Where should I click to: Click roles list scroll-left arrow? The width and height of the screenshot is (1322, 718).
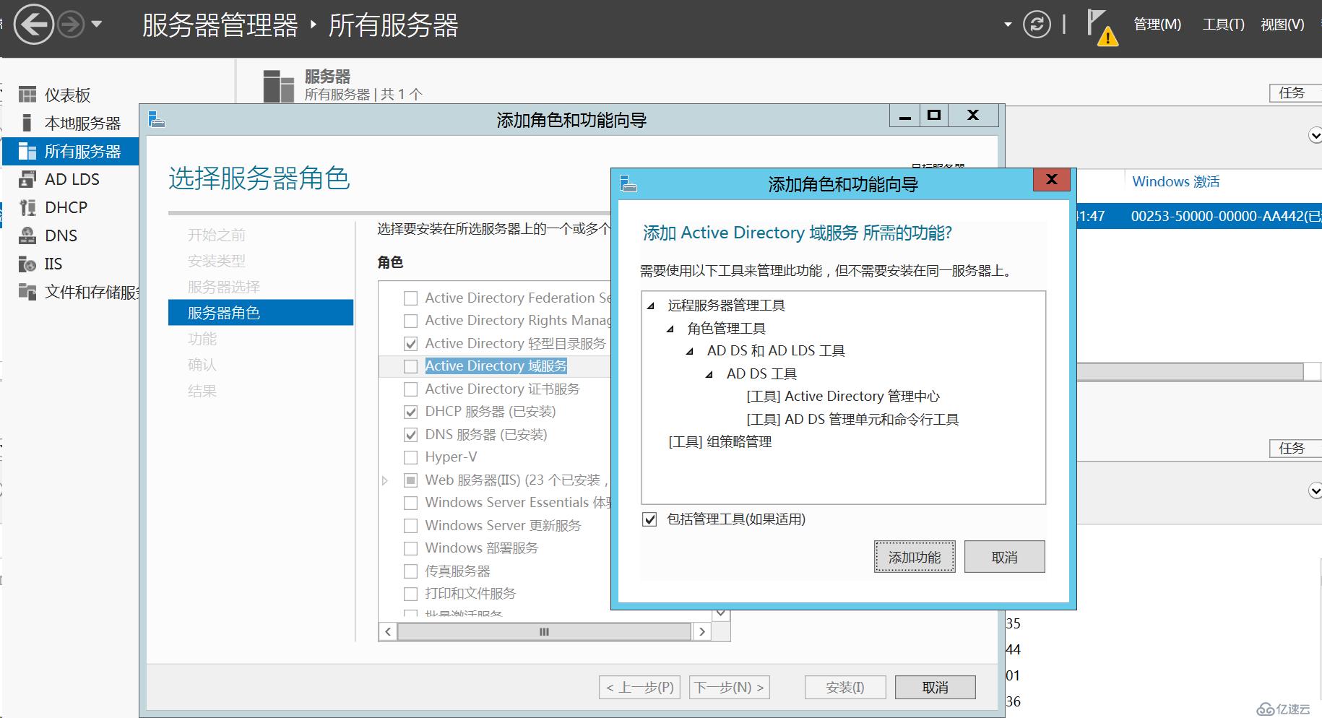pos(388,631)
